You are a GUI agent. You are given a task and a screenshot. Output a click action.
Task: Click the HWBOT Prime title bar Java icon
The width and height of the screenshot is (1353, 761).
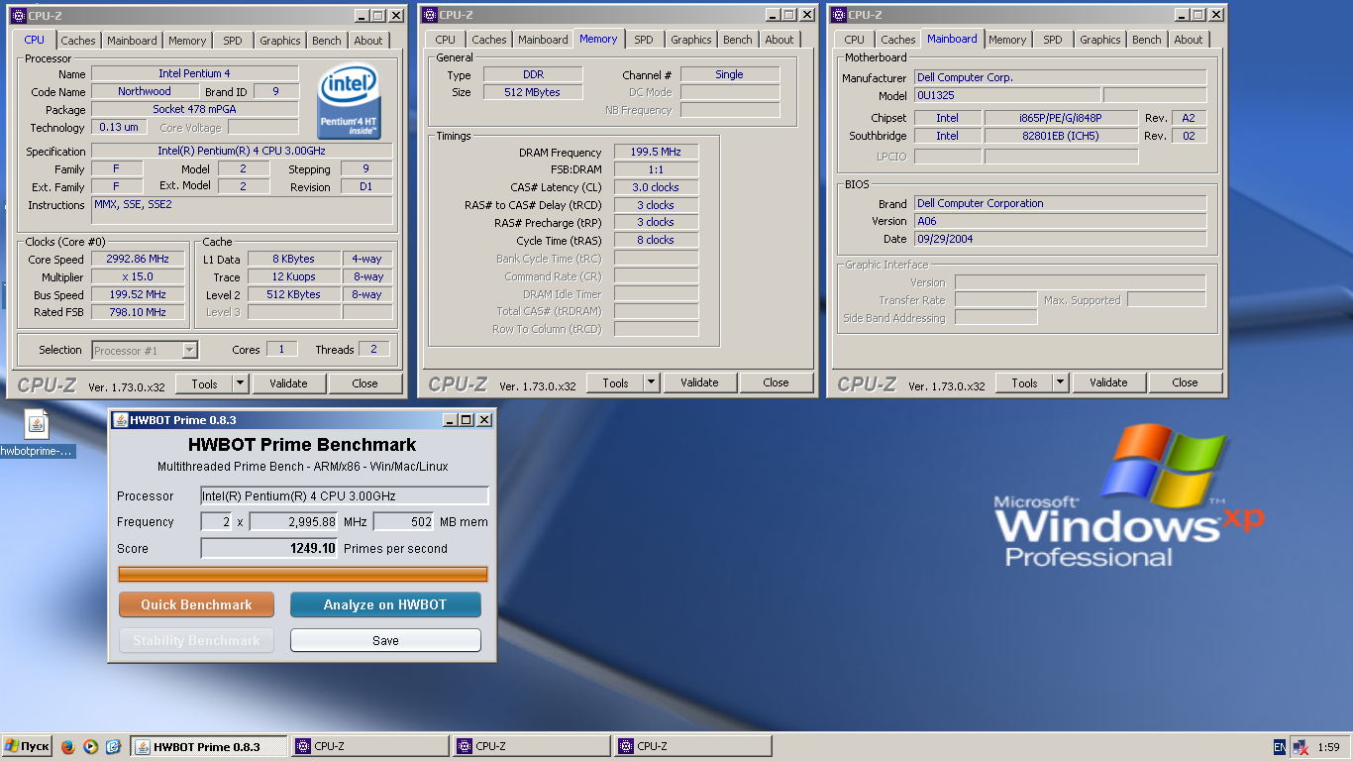121,420
